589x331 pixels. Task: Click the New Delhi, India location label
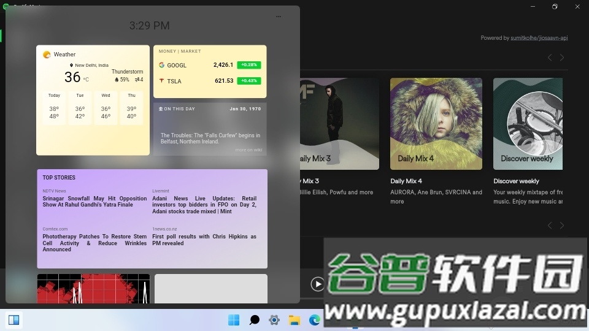(89, 66)
